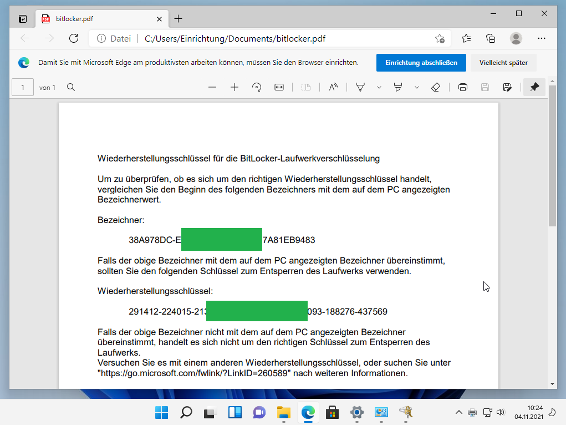Click Save as icon in PDF toolbar
The width and height of the screenshot is (566, 425).
(x=507, y=87)
